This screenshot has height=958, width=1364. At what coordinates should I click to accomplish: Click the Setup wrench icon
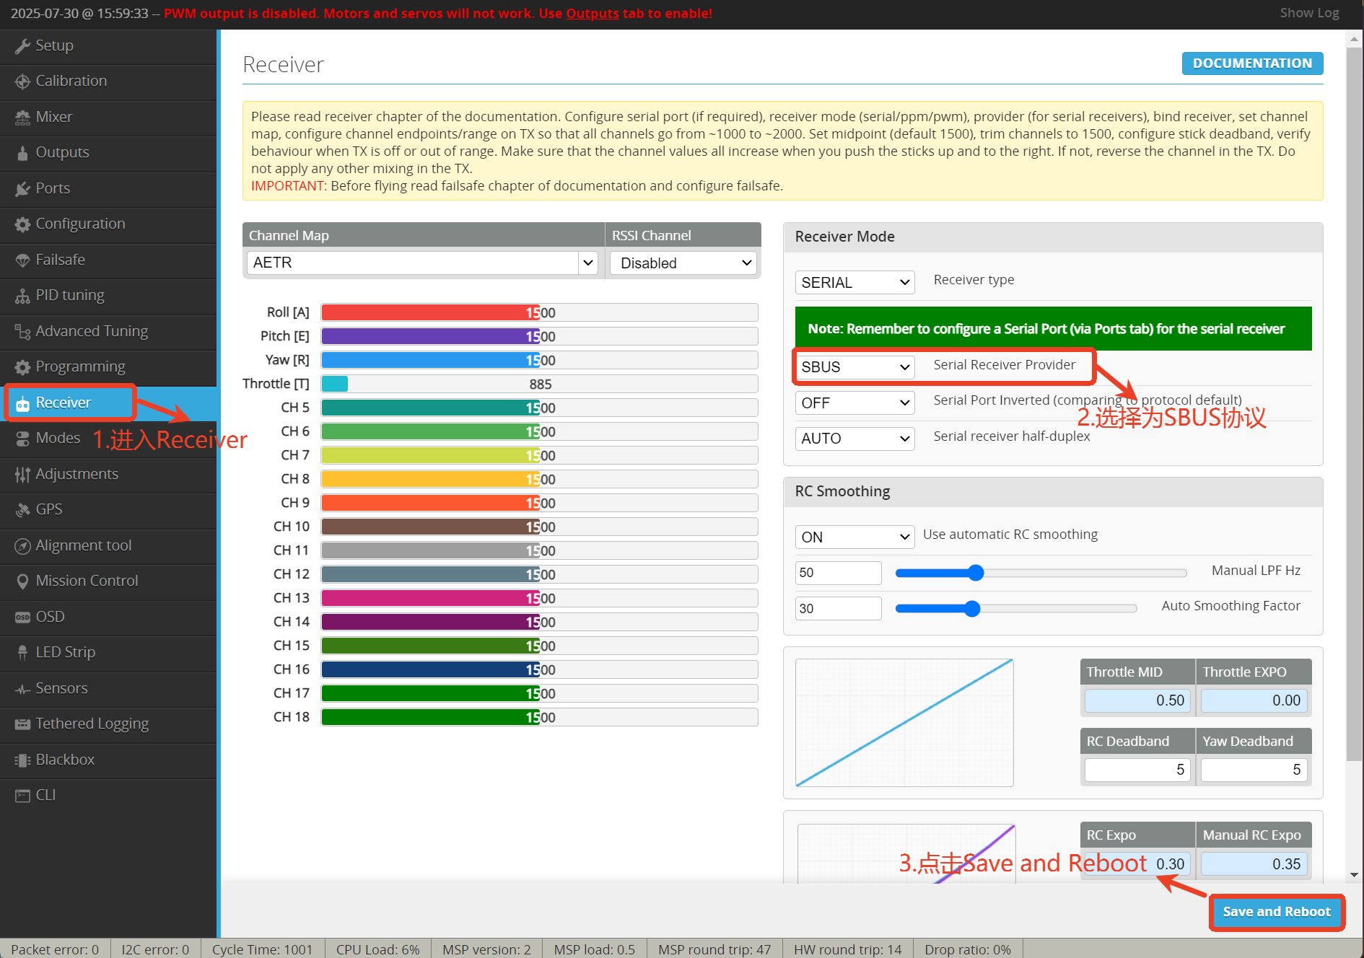(x=22, y=46)
